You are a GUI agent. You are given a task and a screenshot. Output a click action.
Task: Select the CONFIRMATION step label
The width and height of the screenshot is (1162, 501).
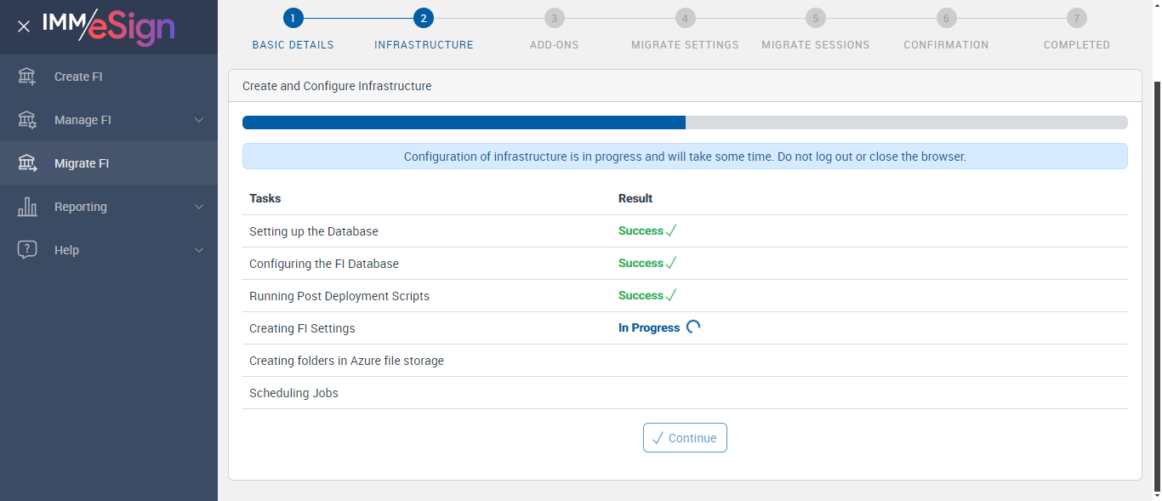[946, 45]
